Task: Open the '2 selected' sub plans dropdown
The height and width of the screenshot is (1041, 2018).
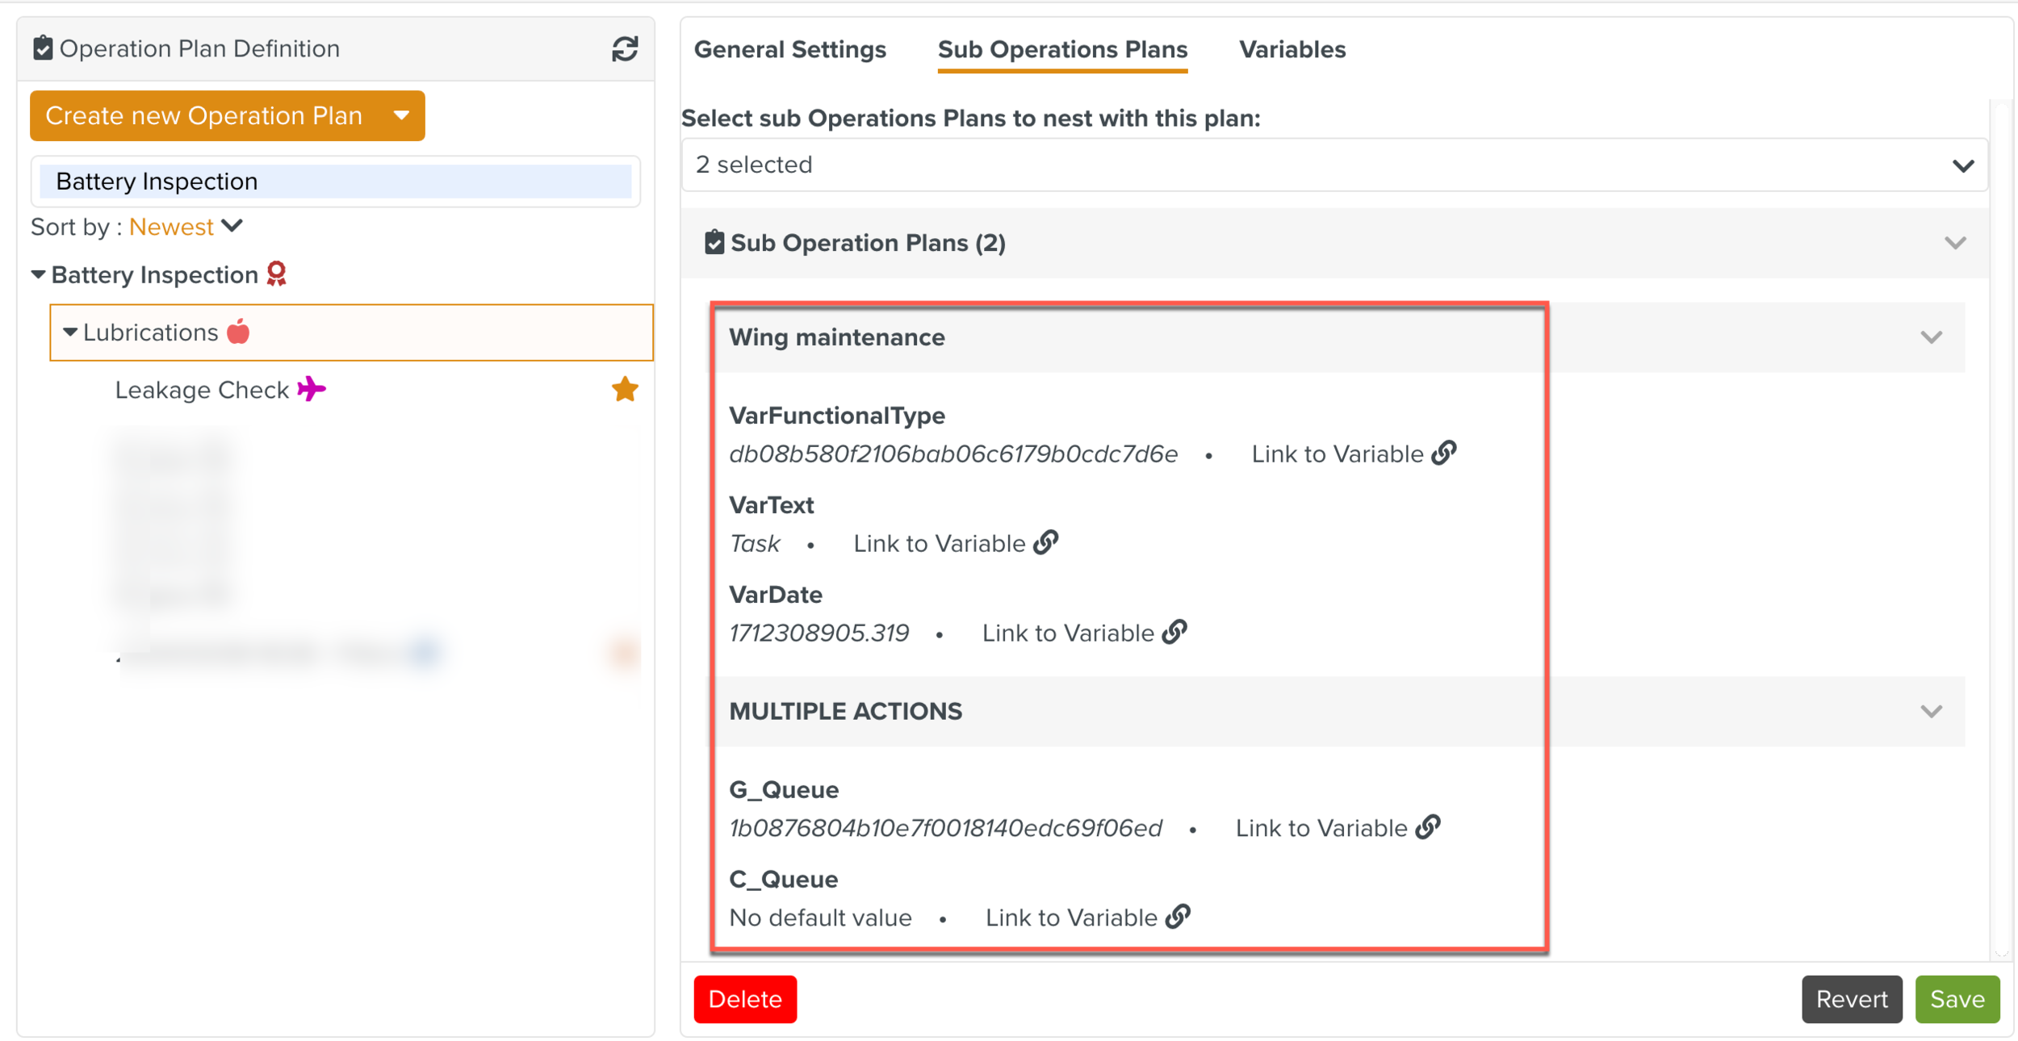Action: point(1333,165)
